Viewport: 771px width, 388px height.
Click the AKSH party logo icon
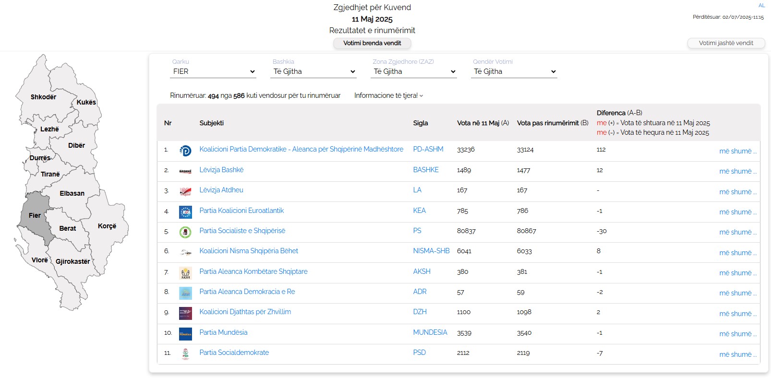(x=185, y=273)
